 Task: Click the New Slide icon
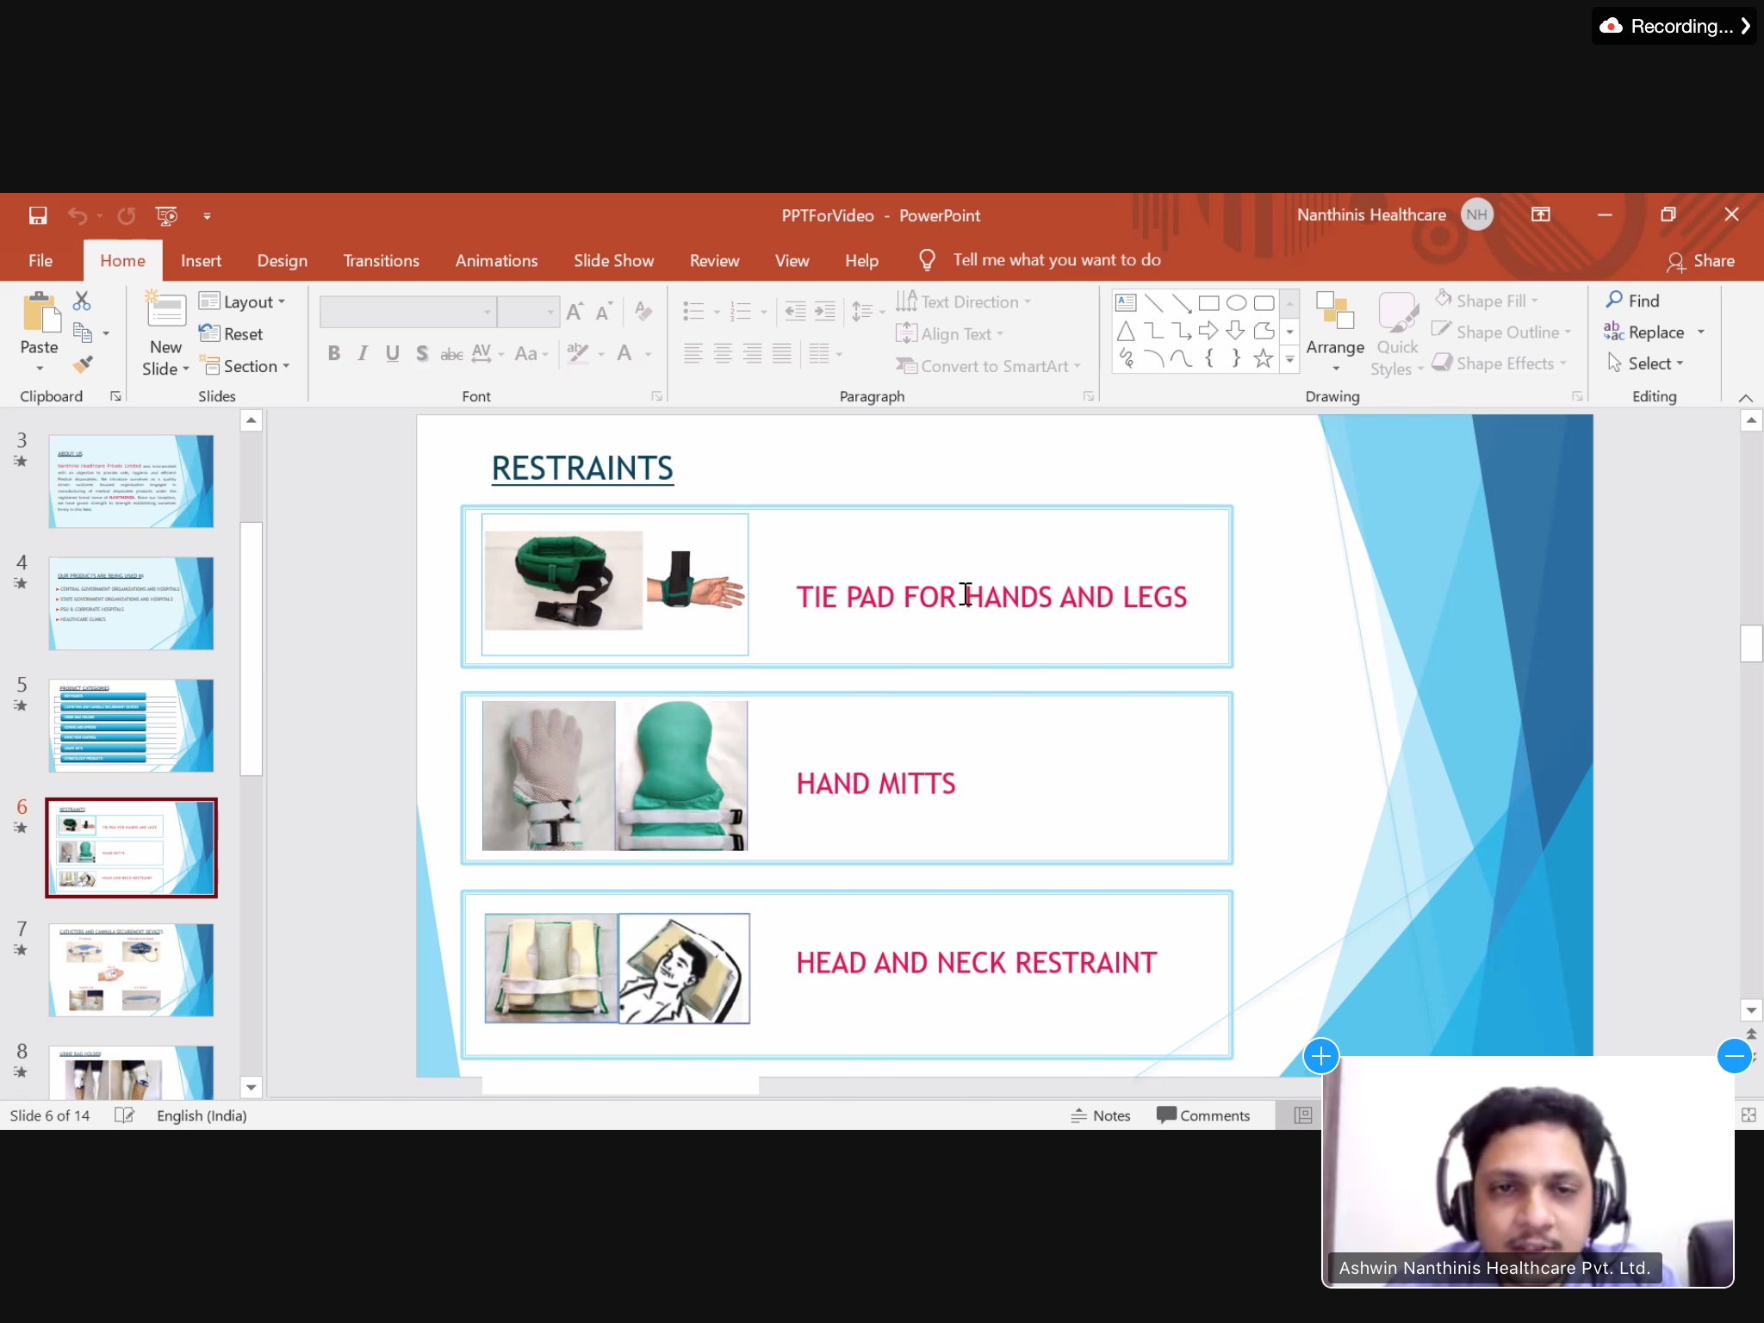(165, 312)
